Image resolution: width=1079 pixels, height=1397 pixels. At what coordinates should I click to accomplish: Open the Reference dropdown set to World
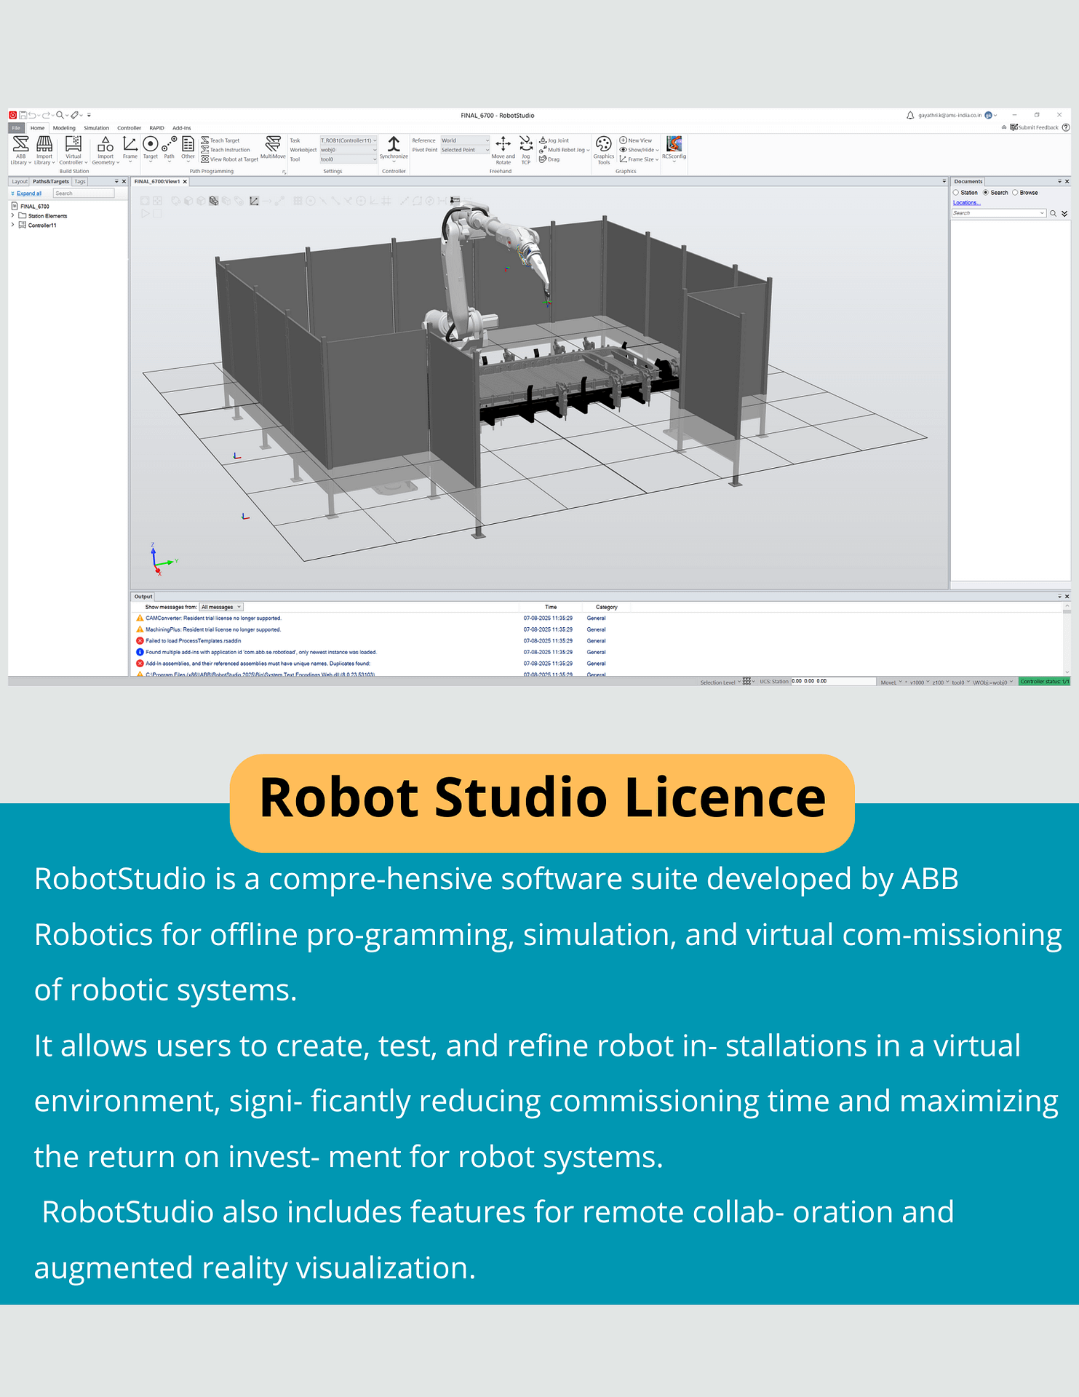coord(465,140)
